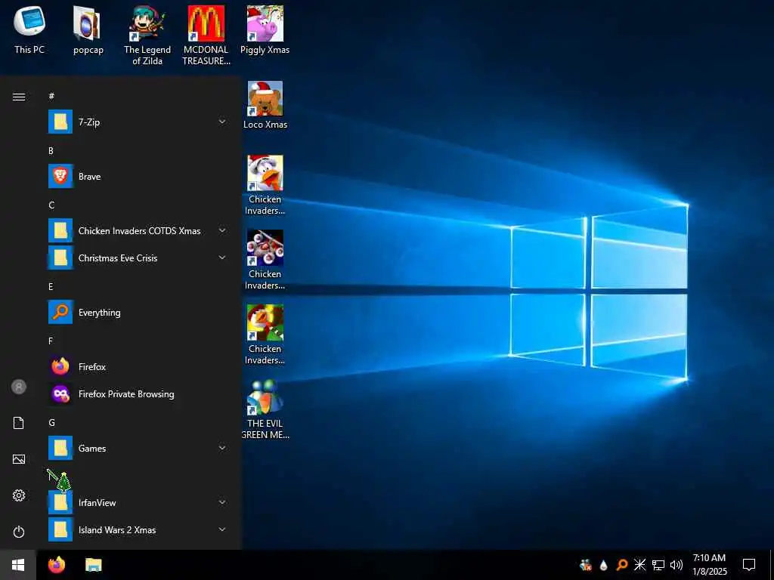774x580 pixels.
Task: Click the snowflake star tray icon
Action: 639,565
